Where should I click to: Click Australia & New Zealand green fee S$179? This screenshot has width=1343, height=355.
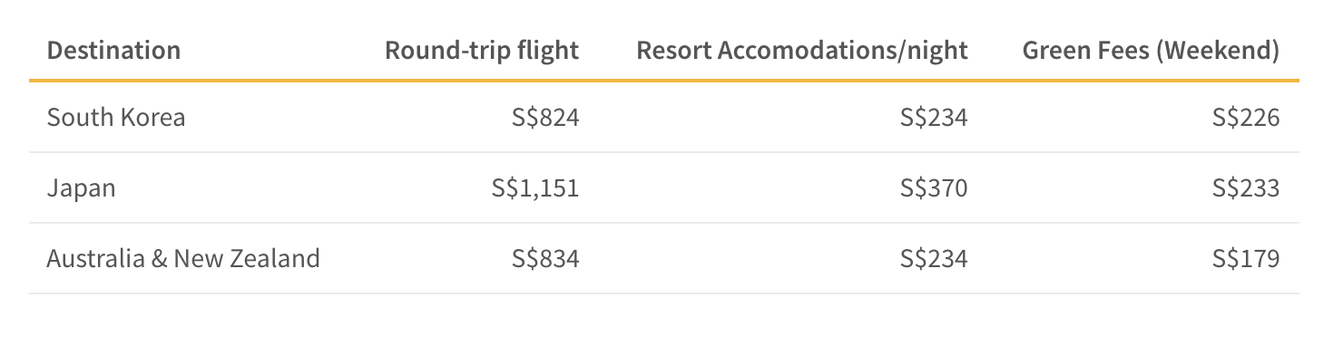pyautogui.click(x=1246, y=258)
